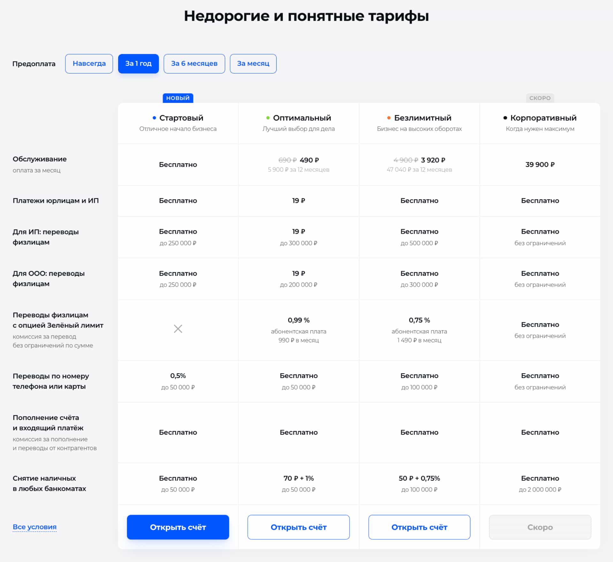Image resolution: width=613 pixels, height=562 pixels.
Task: Select the Навсегда prepayment option
Action: (89, 64)
